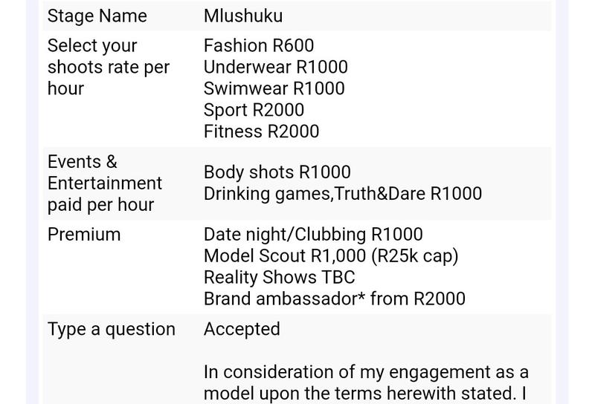Select Model Scout R1,000 (R25k cap)
The width and height of the screenshot is (595, 404).
[331, 256]
